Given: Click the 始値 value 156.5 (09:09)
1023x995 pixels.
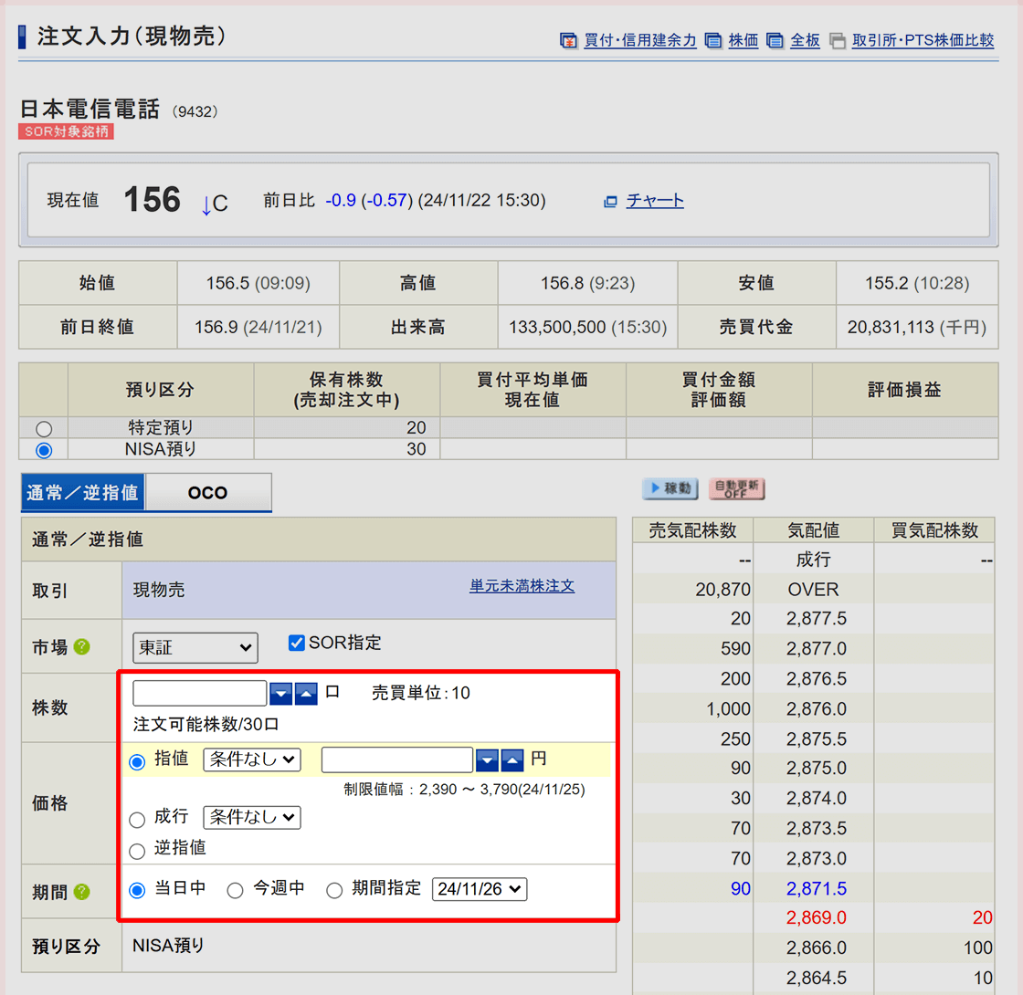Looking at the screenshot, I should pos(258,283).
